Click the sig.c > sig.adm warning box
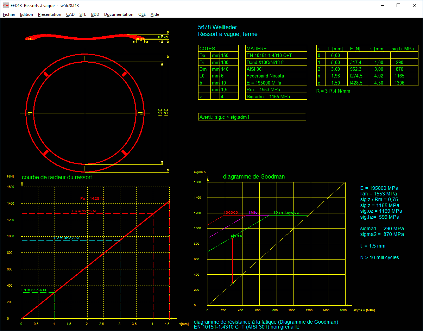 (x=252, y=117)
